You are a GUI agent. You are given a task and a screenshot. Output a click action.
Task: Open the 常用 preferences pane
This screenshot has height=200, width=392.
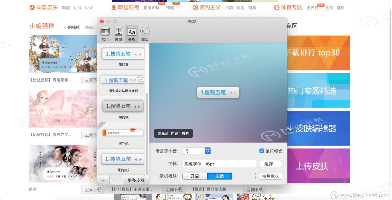105,34
